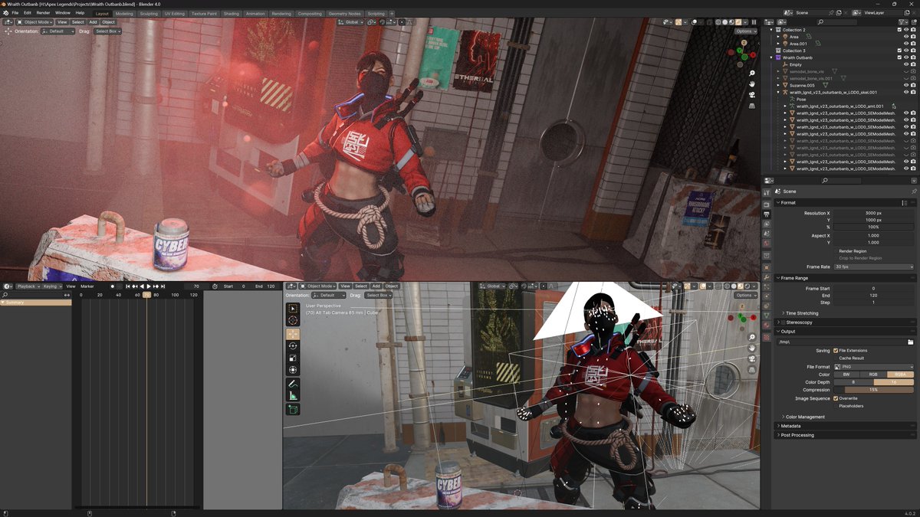Open the Object Data properties tab
The image size is (920, 517).
(767, 316)
